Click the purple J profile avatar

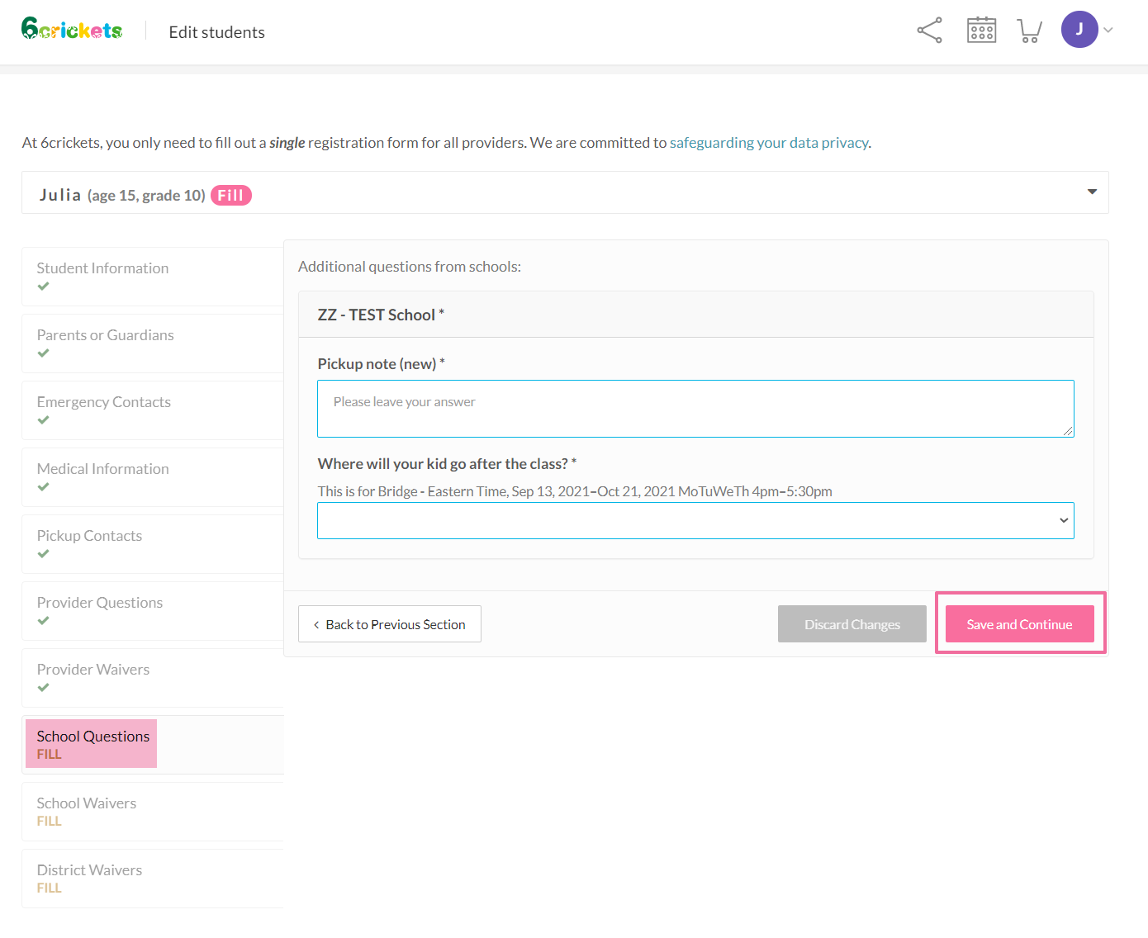click(x=1079, y=30)
